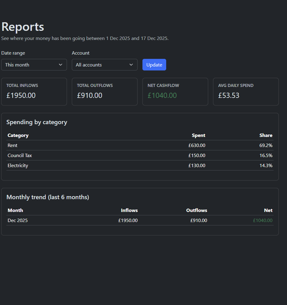The image size is (287, 305).
Task: Sort by the Category column header
Action: click(18, 135)
